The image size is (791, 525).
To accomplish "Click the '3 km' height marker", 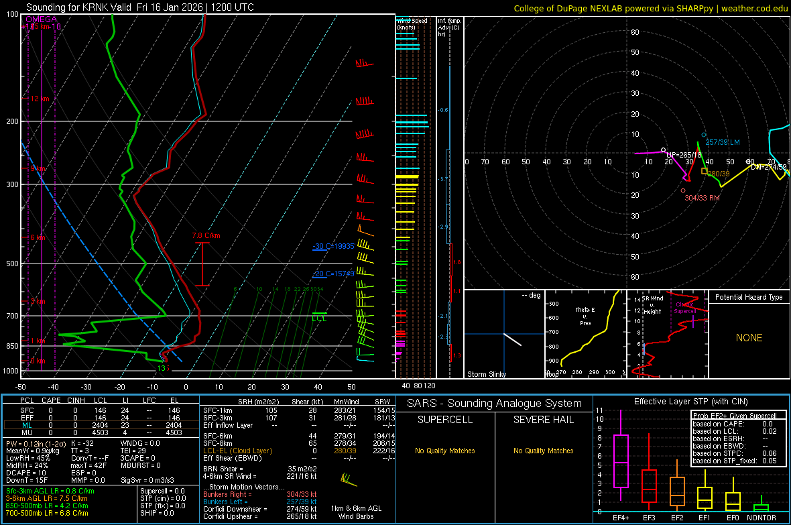I will (x=38, y=301).
